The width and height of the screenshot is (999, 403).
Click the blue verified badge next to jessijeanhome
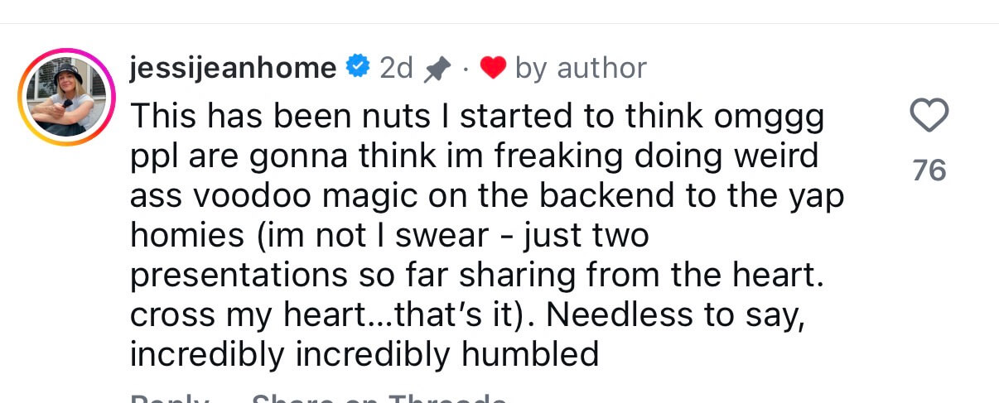click(x=357, y=68)
